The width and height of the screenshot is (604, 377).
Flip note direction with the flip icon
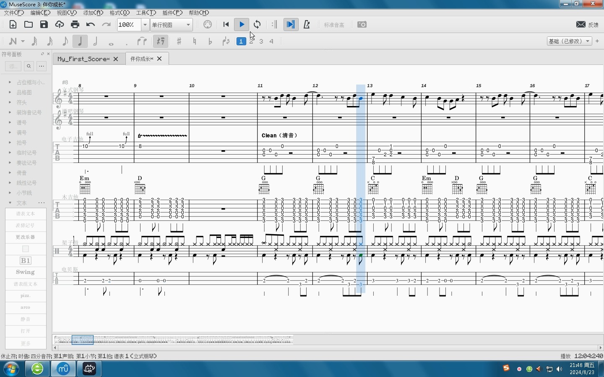pyautogui.click(x=226, y=41)
